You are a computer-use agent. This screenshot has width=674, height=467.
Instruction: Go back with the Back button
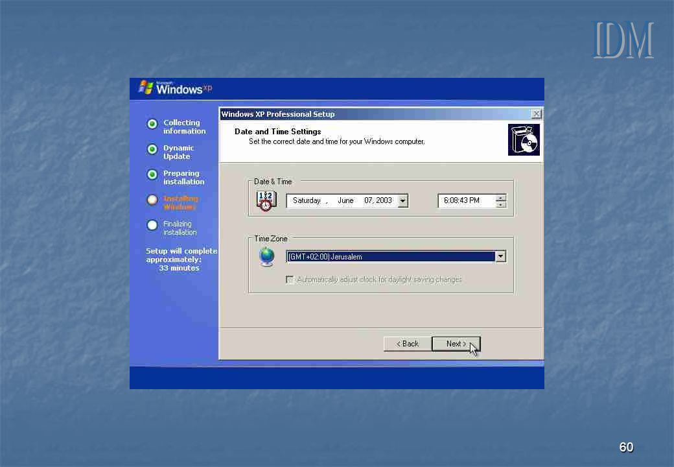(x=408, y=344)
